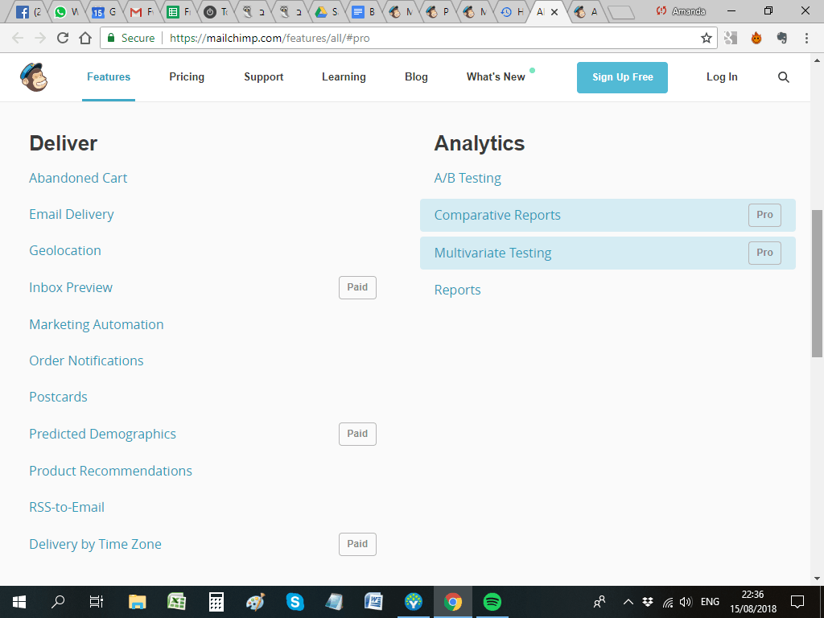Viewport: 824px width, 618px height.
Task: Click the Evernote elephant extension icon
Action: 782,38
